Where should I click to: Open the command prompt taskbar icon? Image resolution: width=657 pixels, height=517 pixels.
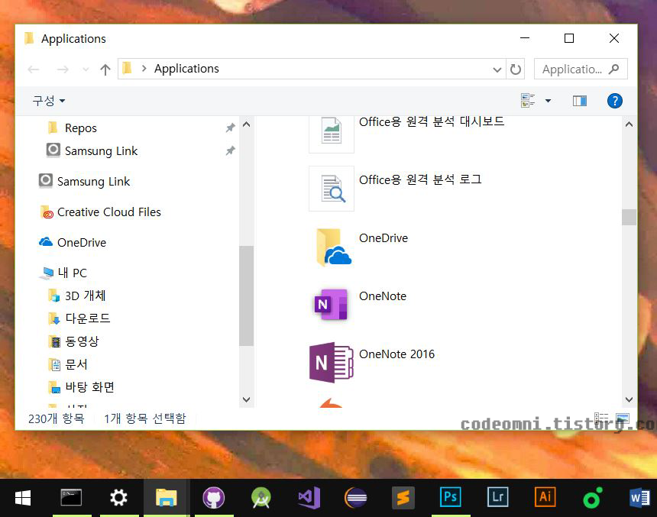tap(71, 497)
